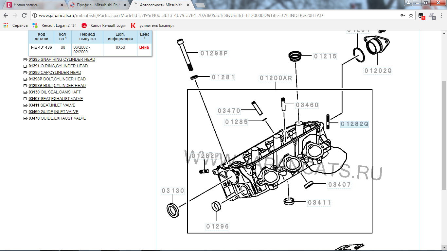Select diagram label 01282P
447x251 pixels.
(x=206, y=156)
